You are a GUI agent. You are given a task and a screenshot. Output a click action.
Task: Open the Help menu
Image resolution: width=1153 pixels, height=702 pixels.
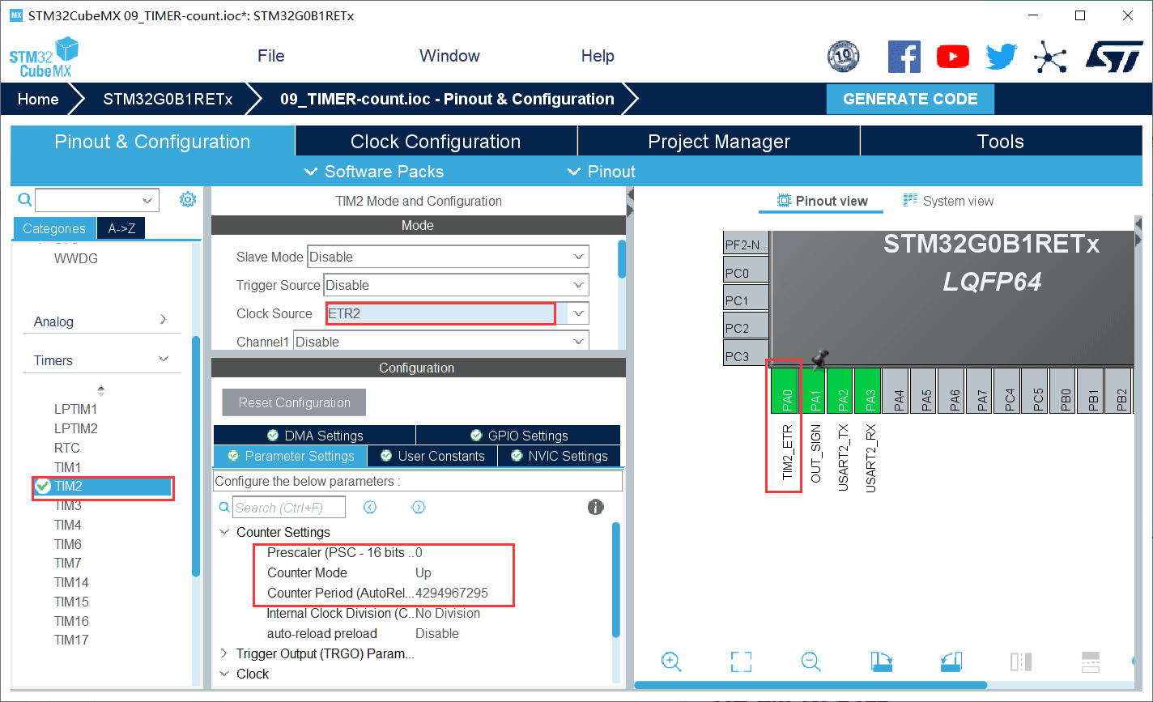pyautogui.click(x=598, y=56)
